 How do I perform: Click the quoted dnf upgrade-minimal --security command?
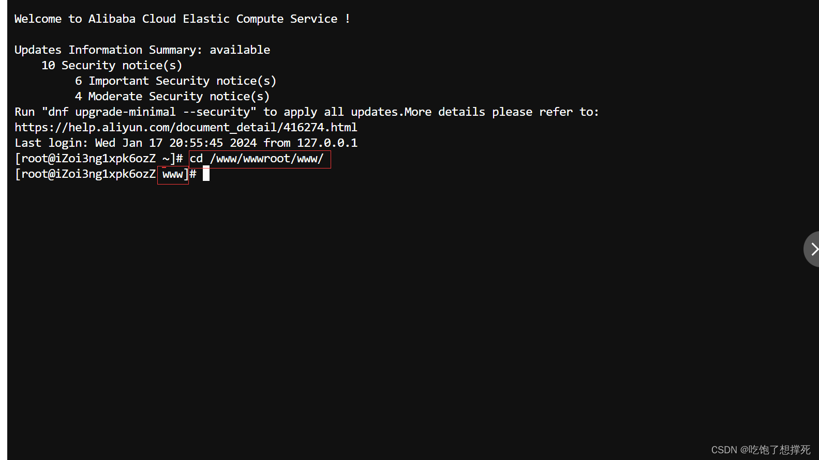(149, 112)
